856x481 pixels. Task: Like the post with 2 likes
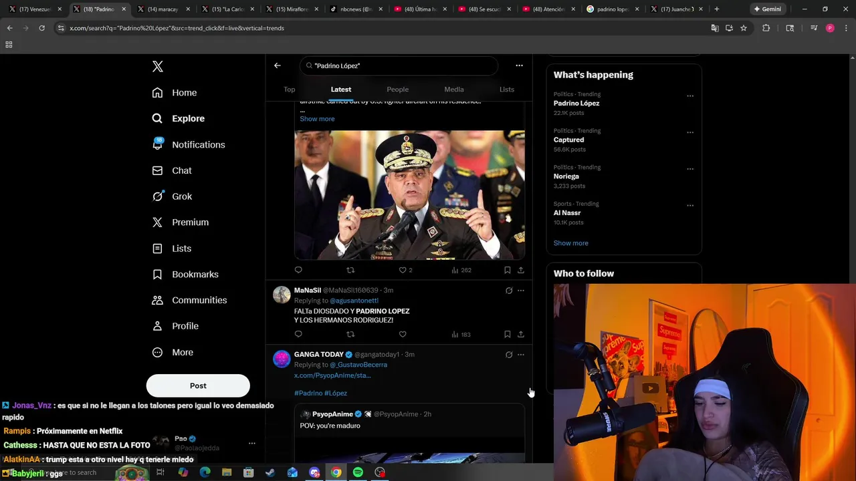pyautogui.click(x=405, y=270)
